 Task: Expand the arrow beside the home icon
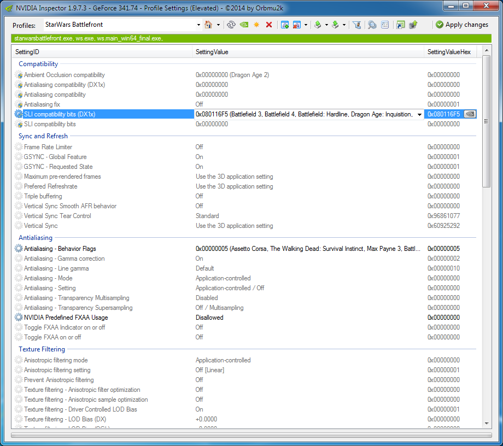[218, 25]
